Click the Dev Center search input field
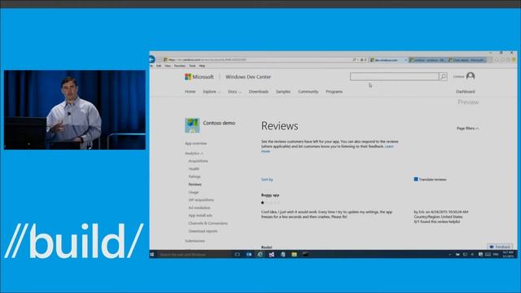521x293 pixels. (x=394, y=77)
